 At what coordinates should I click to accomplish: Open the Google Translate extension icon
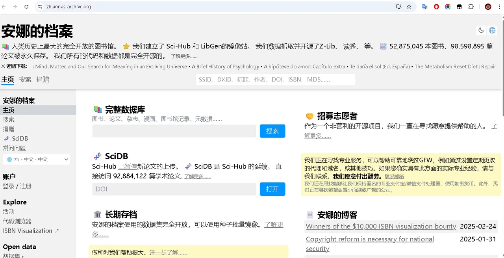(425, 7)
